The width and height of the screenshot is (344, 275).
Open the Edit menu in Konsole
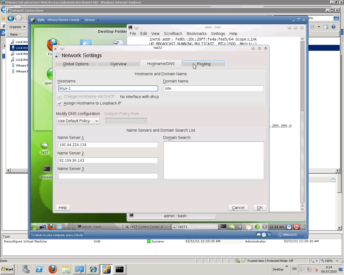pos(144,34)
